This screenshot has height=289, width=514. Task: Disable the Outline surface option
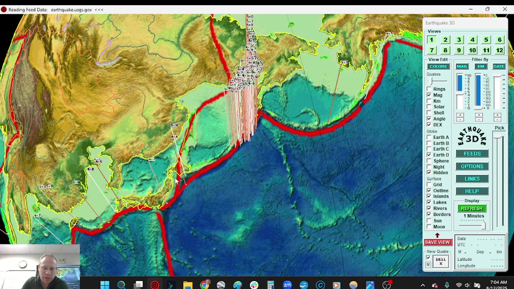click(x=429, y=191)
